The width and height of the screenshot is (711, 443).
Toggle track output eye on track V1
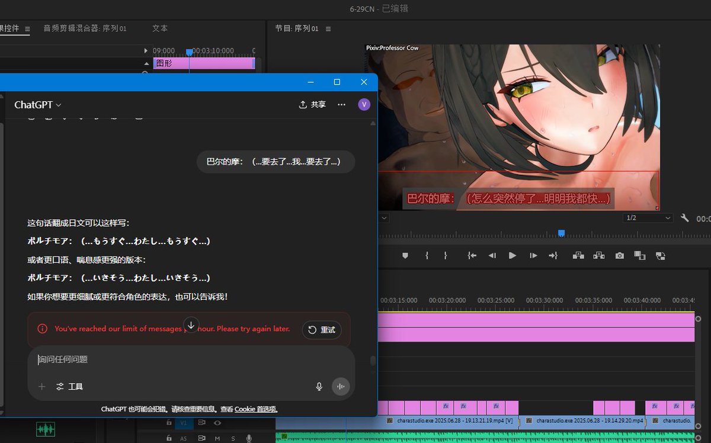[217, 423]
